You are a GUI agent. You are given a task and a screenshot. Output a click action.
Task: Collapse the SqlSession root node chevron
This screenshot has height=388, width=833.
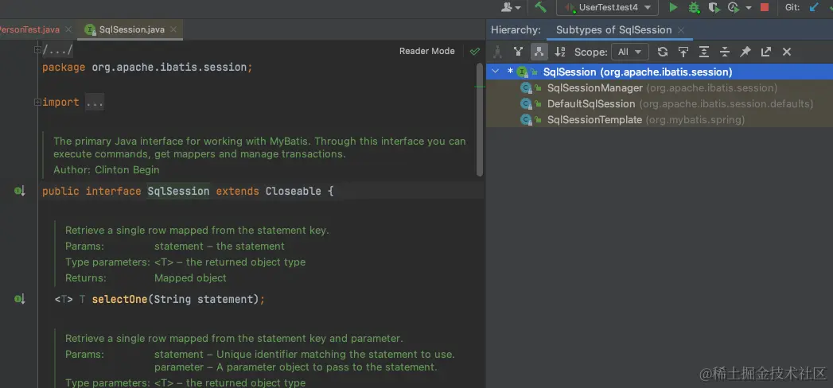pos(496,72)
